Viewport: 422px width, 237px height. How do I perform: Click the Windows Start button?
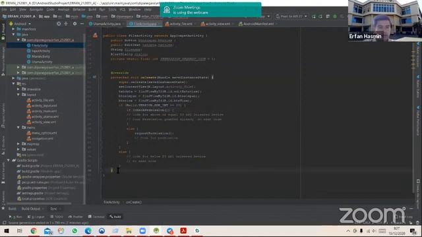click(7, 231)
